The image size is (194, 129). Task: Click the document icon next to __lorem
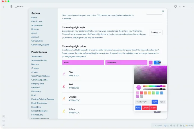[11, 6]
